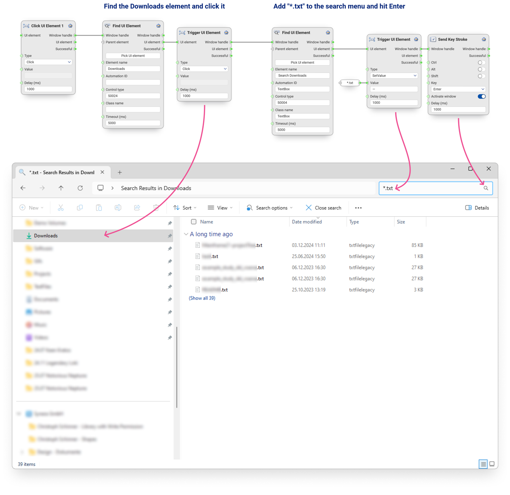Open the Search options dropdown

(269, 208)
